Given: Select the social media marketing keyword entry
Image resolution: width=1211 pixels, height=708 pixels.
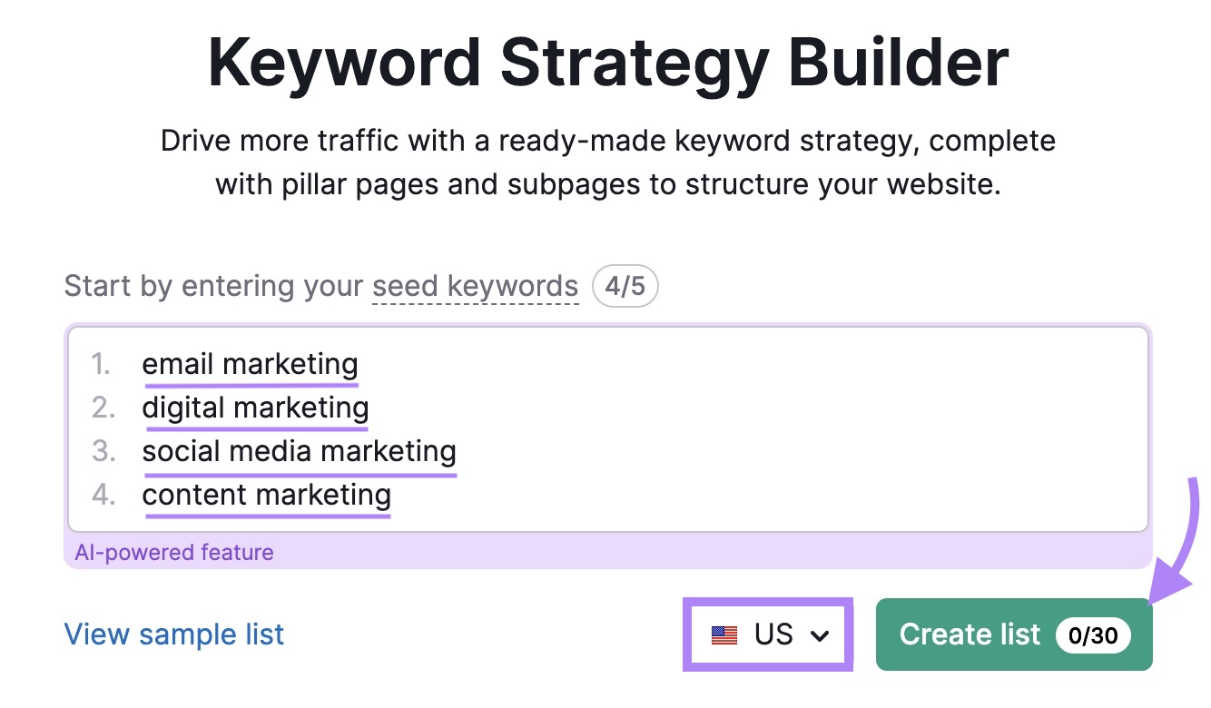Looking at the screenshot, I should 299,451.
